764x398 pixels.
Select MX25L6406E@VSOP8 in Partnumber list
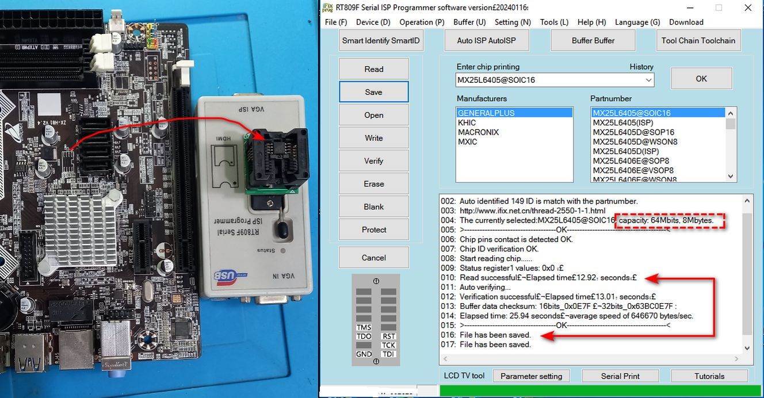point(658,171)
